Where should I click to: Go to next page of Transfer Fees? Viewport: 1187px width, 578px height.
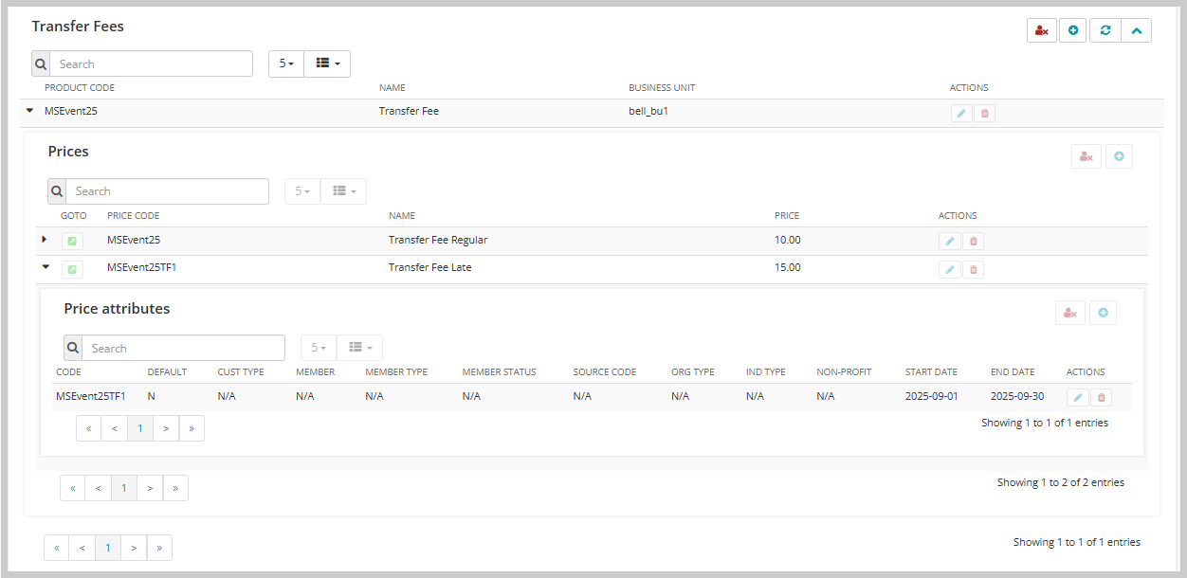coord(134,548)
